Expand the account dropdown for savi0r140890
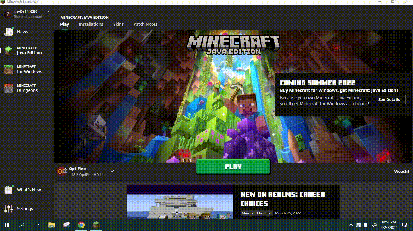The width and height of the screenshot is (413, 231). coord(48,12)
